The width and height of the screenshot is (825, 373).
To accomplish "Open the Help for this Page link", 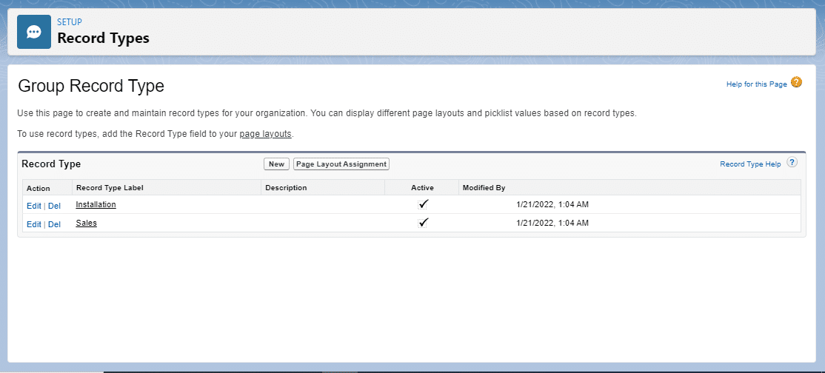I will click(757, 84).
